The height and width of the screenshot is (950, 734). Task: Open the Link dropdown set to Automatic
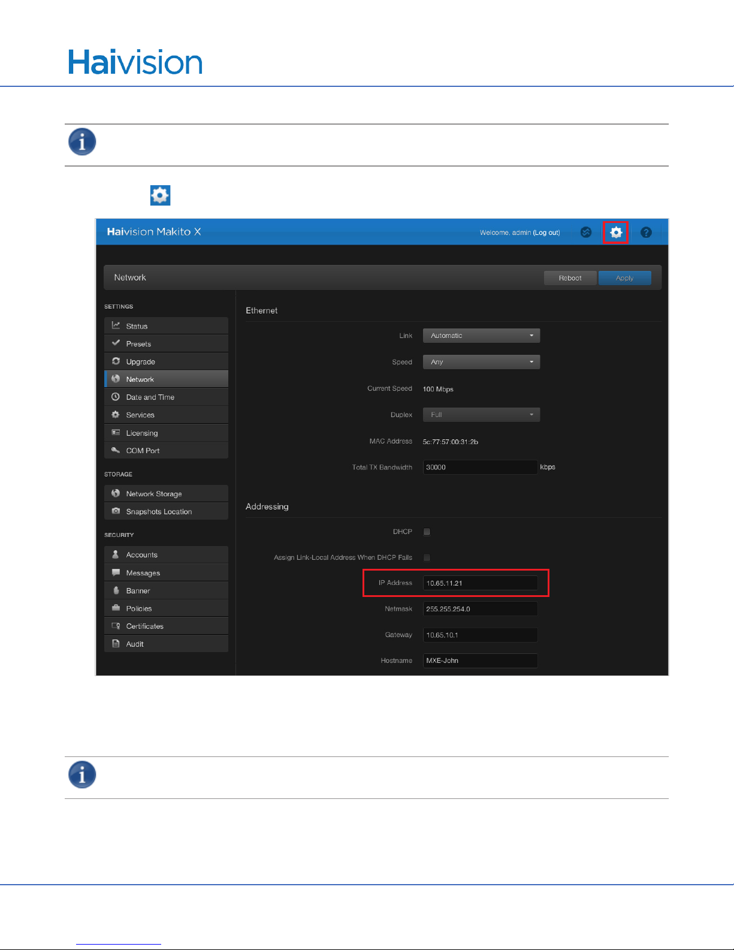point(481,336)
